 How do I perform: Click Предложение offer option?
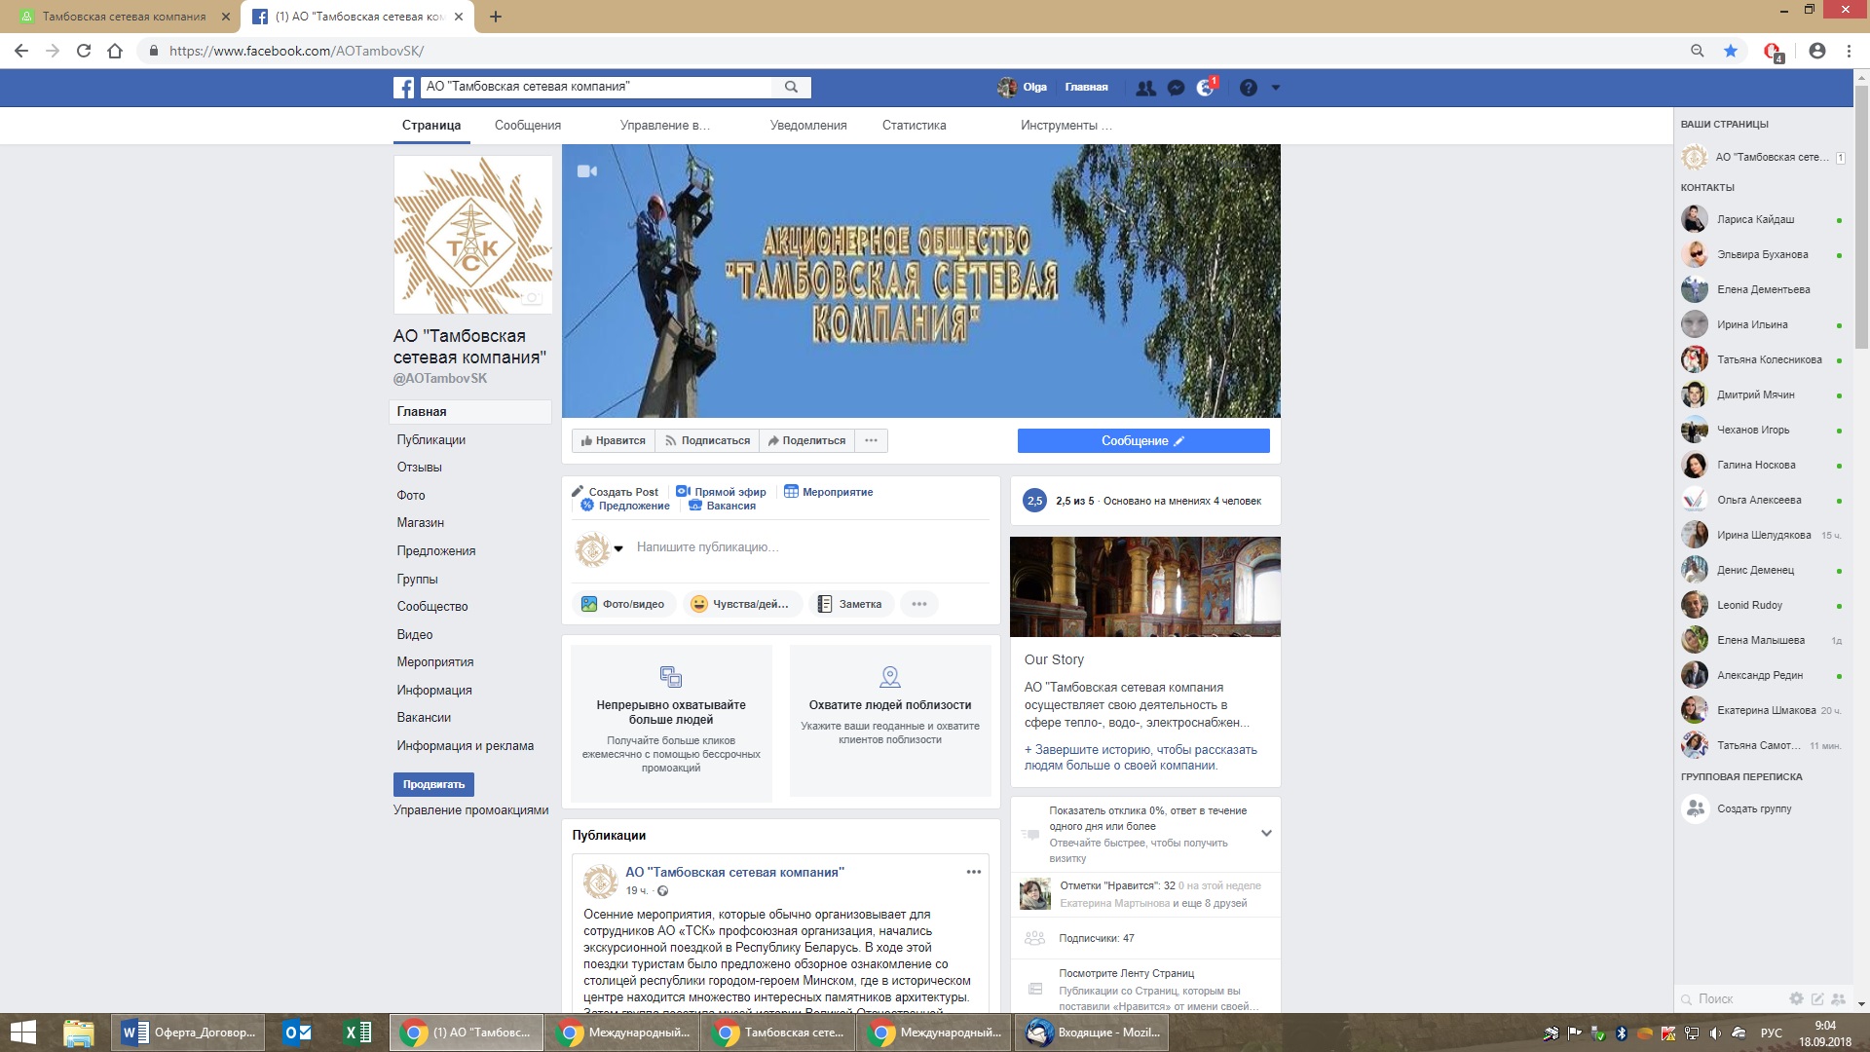[625, 506]
